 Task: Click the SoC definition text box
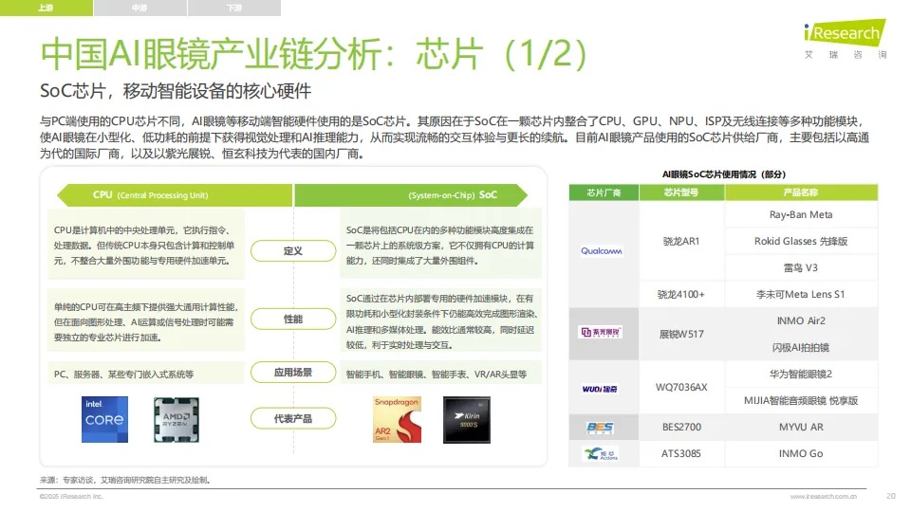tap(441, 246)
